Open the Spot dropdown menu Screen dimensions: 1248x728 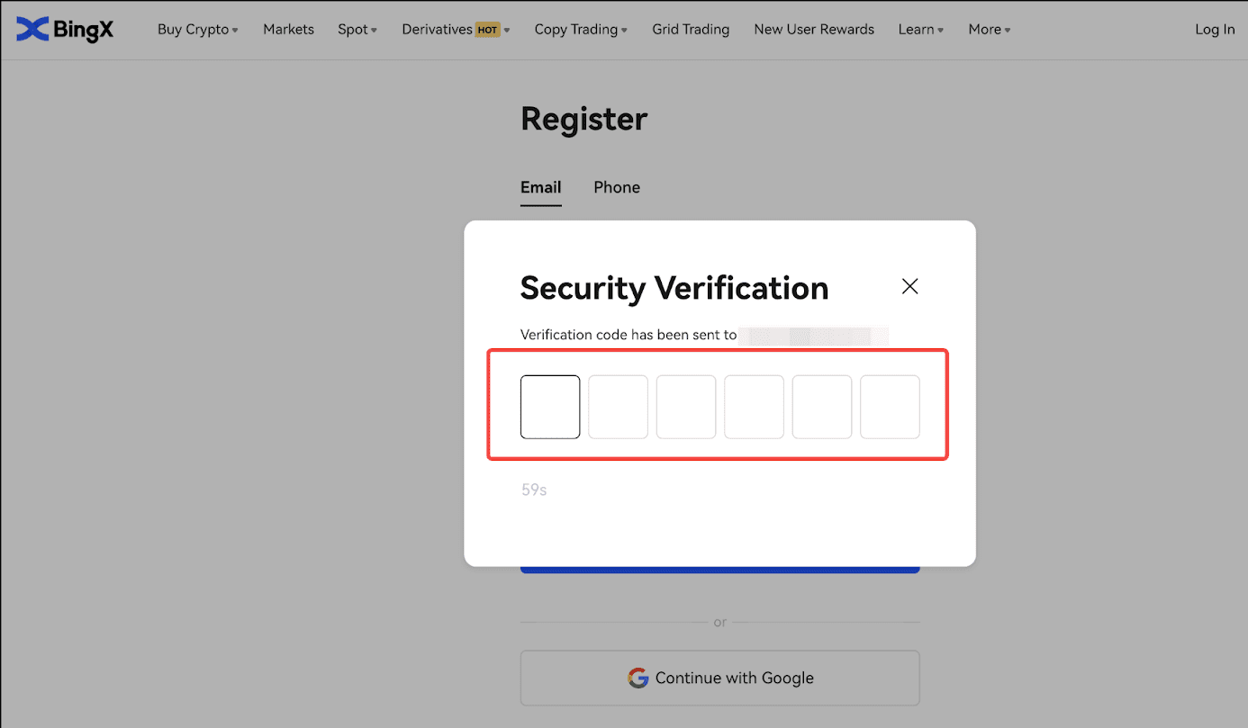357,30
